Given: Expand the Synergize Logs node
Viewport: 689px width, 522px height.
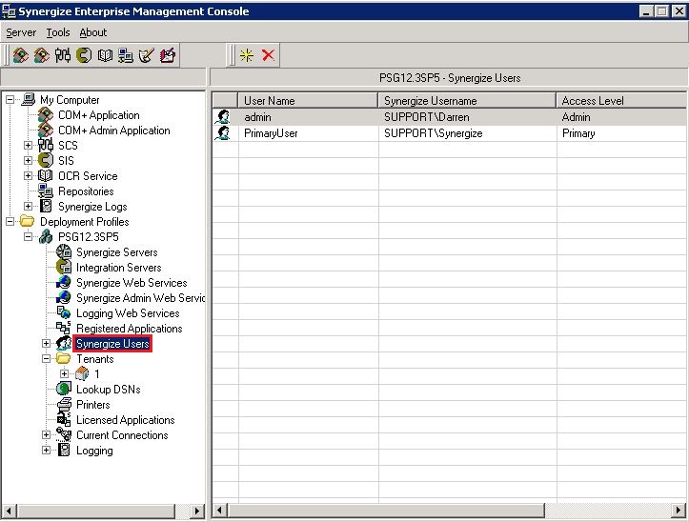Looking at the screenshot, I should pyautogui.click(x=29, y=207).
